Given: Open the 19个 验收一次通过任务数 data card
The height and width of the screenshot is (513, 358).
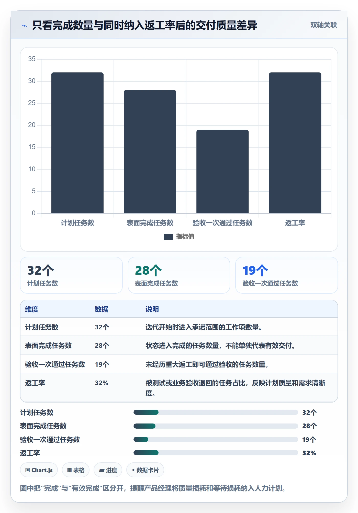Looking at the screenshot, I should pos(287,275).
